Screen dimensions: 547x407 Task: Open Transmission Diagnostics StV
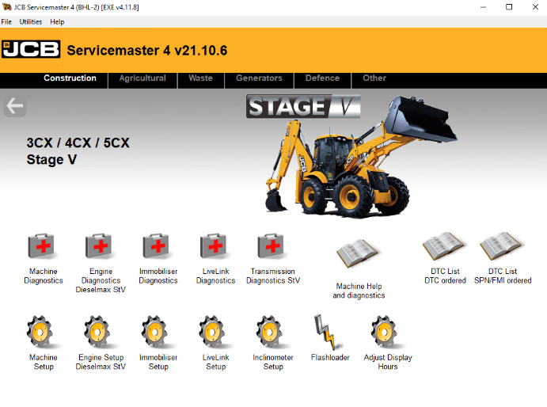[x=272, y=247]
